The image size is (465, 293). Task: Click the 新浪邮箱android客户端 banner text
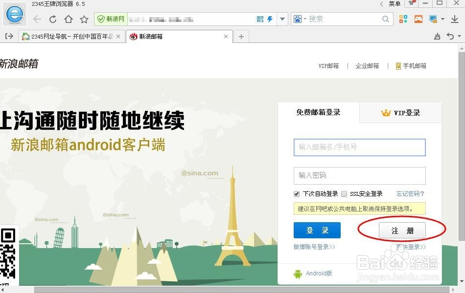[88, 145]
